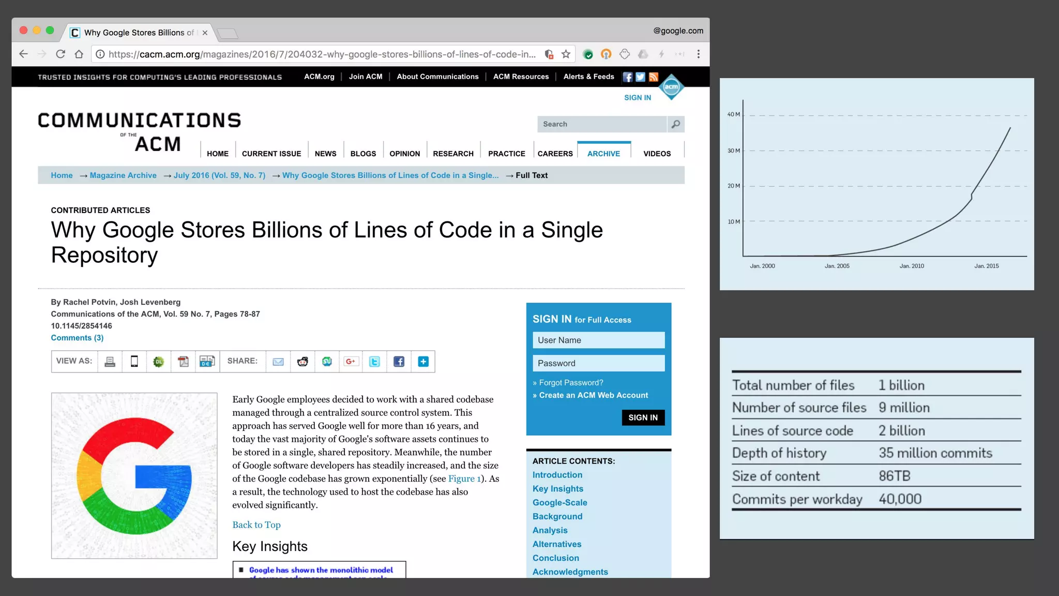The image size is (1059, 596).
Task: Share article via Reddit icon
Action: [302, 362]
